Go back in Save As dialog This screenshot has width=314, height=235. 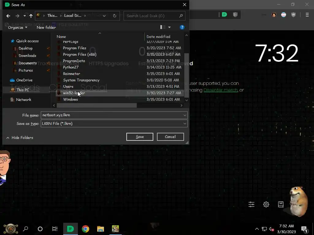click(8, 16)
